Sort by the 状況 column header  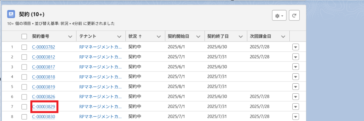pyautogui.click(x=135, y=37)
